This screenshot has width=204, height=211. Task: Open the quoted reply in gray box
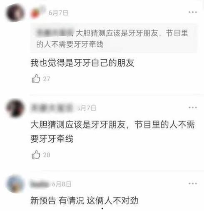pos(114,38)
